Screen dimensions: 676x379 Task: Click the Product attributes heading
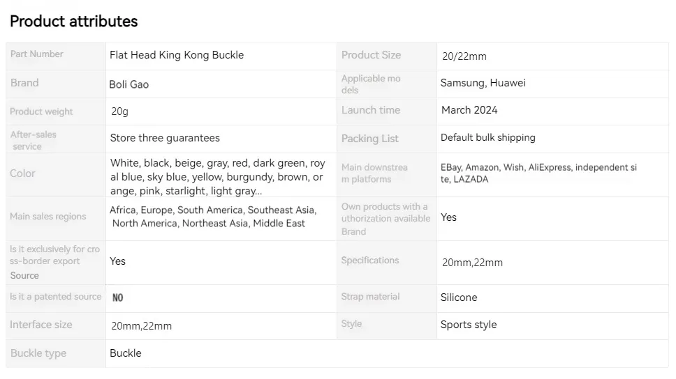pyautogui.click(x=73, y=22)
